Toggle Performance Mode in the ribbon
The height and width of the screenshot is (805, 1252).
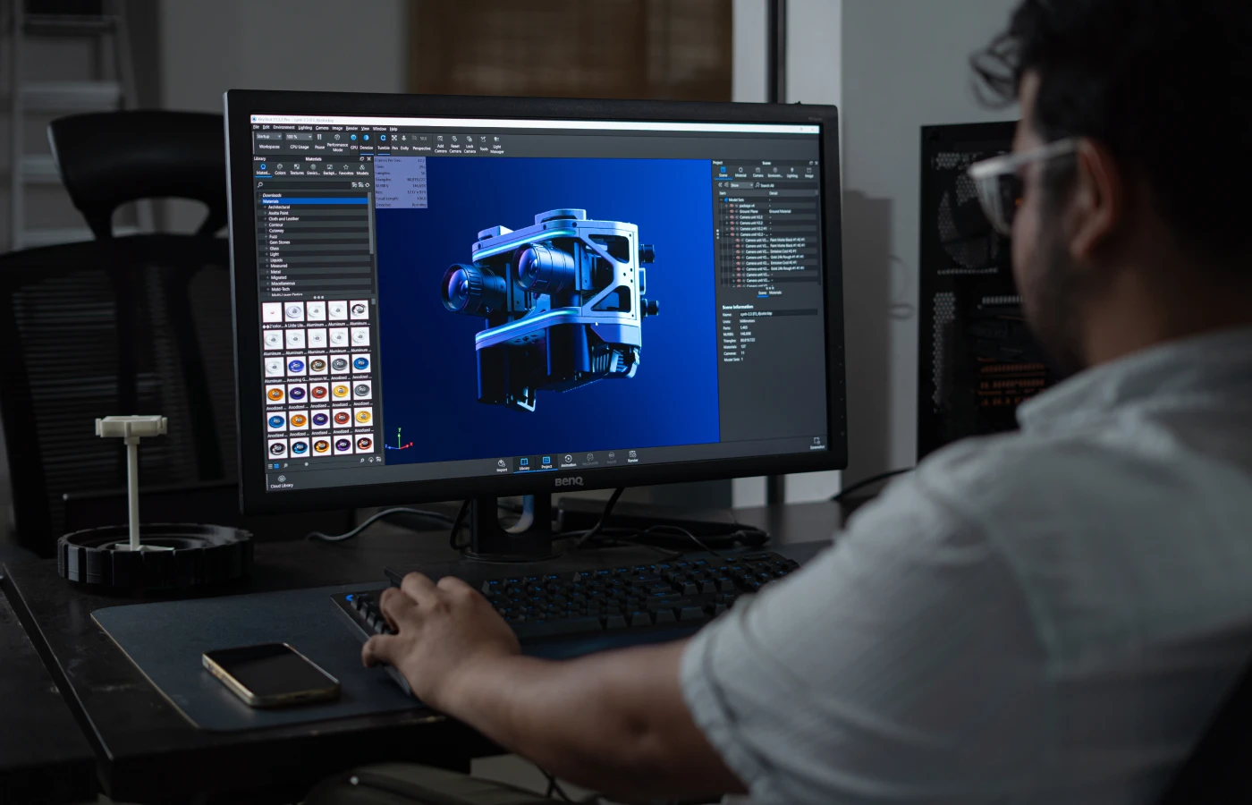click(337, 141)
